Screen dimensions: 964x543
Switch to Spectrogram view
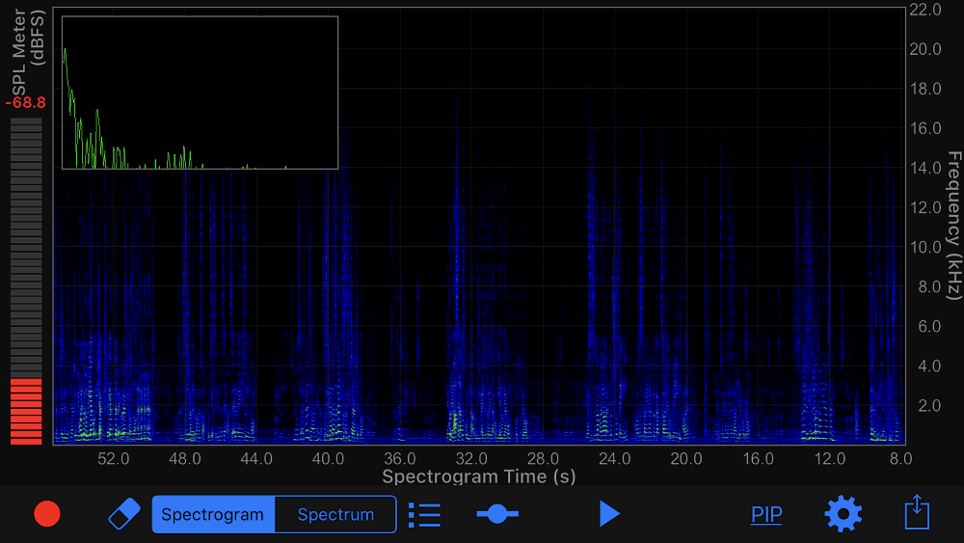pos(213,514)
